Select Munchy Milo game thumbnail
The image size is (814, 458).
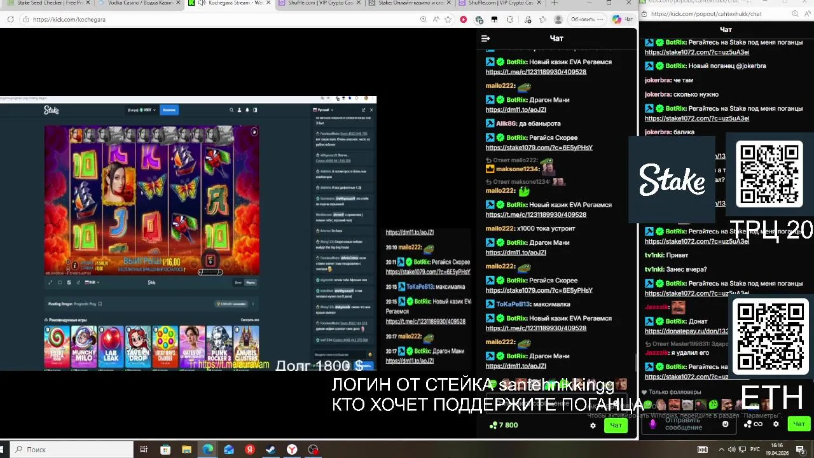point(83,347)
